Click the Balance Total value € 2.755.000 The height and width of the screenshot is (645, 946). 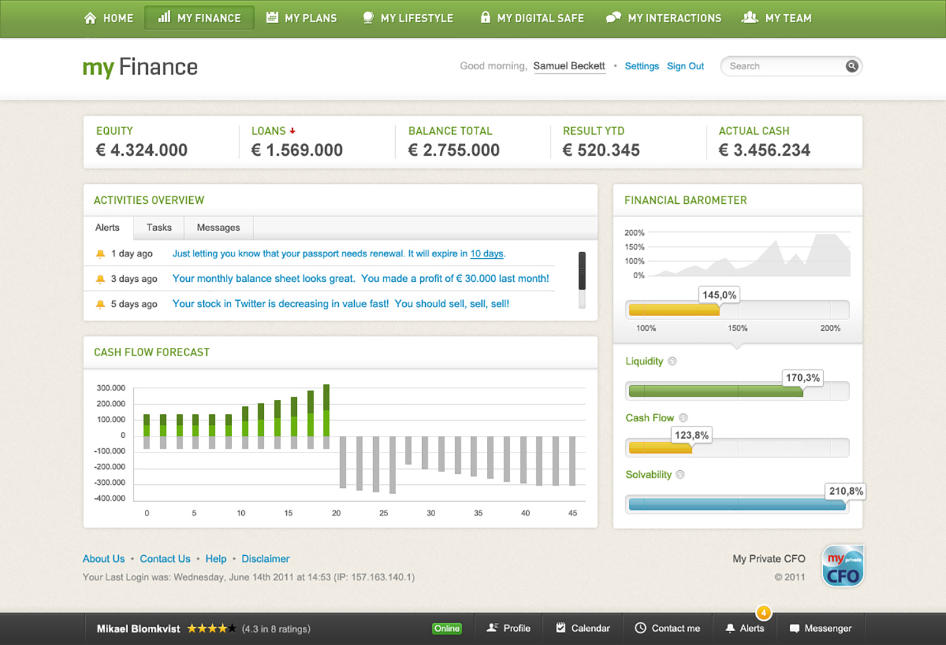pyautogui.click(x=454, y=150)
